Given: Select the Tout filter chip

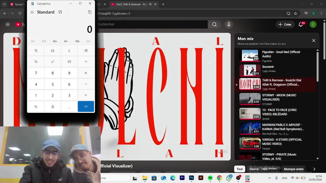Looking at the screenshot, I should click(240, 169).
